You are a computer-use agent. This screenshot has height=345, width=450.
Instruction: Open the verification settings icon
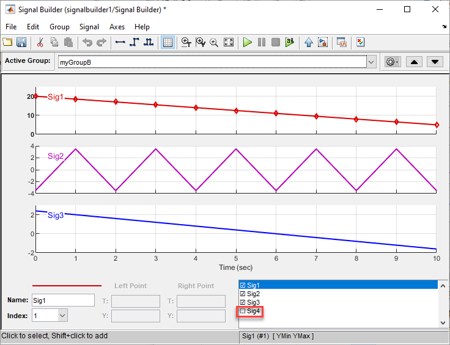pos(360,42)
